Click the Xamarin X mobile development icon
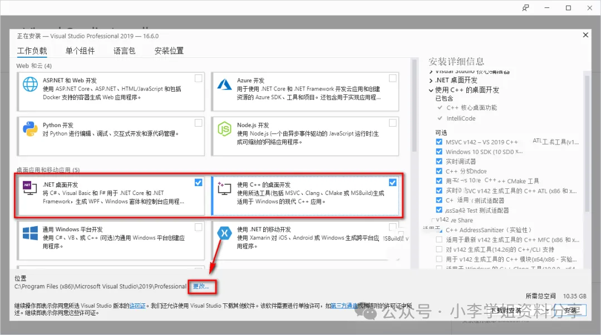The height and width of the screenshot is (335, 601). 224,233
